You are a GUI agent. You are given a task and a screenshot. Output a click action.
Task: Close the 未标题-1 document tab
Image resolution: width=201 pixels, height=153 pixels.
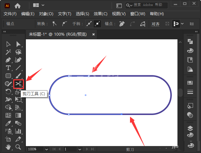point(94,34)
